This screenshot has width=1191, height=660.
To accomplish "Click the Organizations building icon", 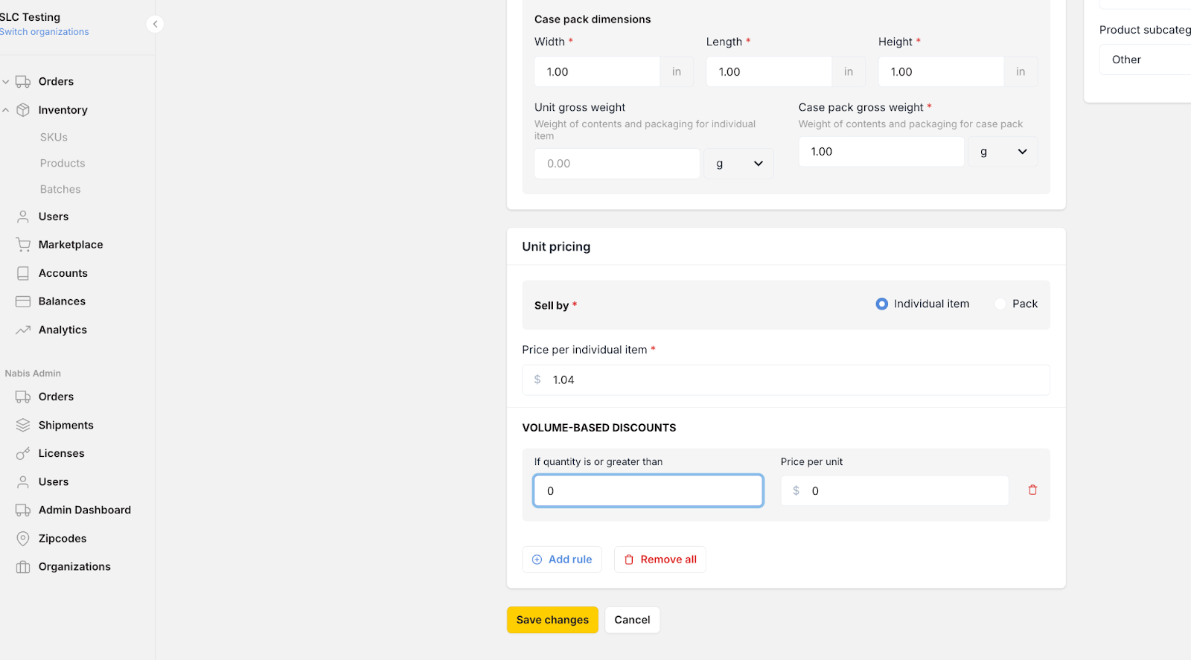I will point(23,567).
